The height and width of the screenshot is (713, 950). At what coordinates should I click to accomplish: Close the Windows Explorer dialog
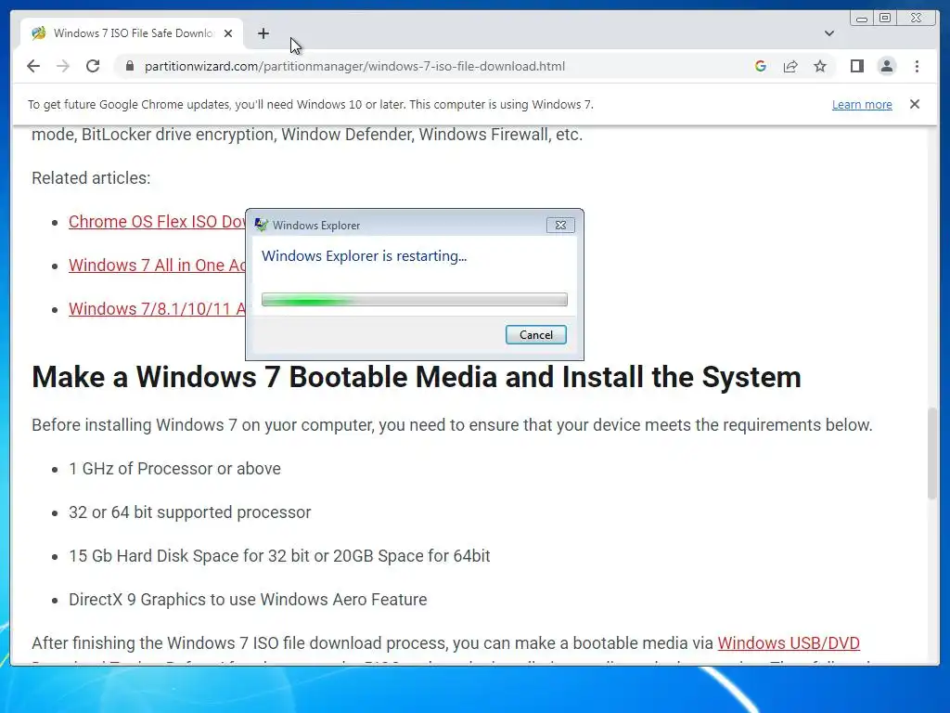560,225
